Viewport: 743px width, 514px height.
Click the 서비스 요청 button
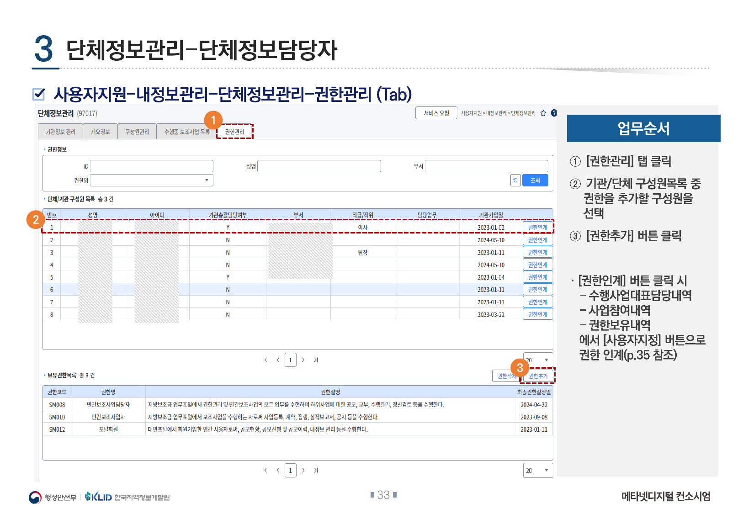436,113
